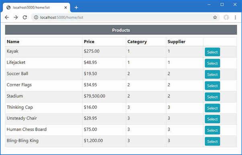Bookmark this page with the star icon

[x=215, y=17]
